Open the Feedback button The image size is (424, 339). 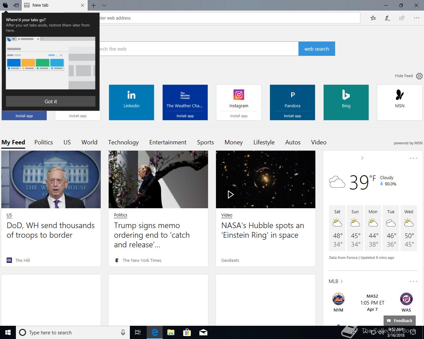click(x=399, y=320)
